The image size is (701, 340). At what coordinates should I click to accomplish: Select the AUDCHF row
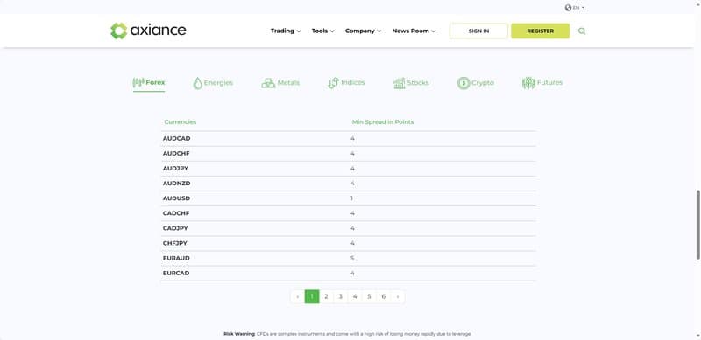click(348, 154)
